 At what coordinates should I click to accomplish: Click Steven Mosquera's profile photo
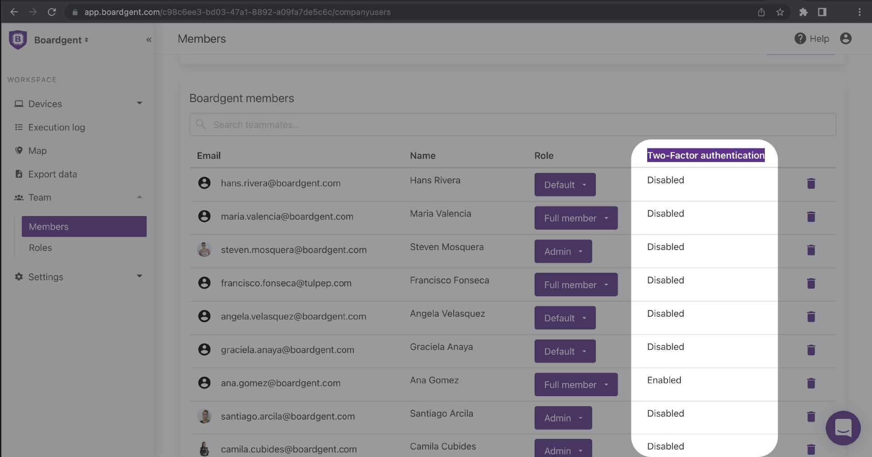(x=204, y=250)
